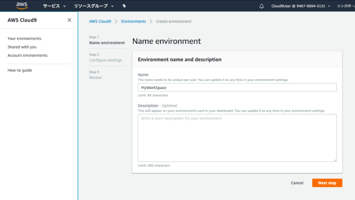The height and width of the screenshot is (200, 355).
Task: Open the How-to guide link
Action: click(x=20, y=70)
